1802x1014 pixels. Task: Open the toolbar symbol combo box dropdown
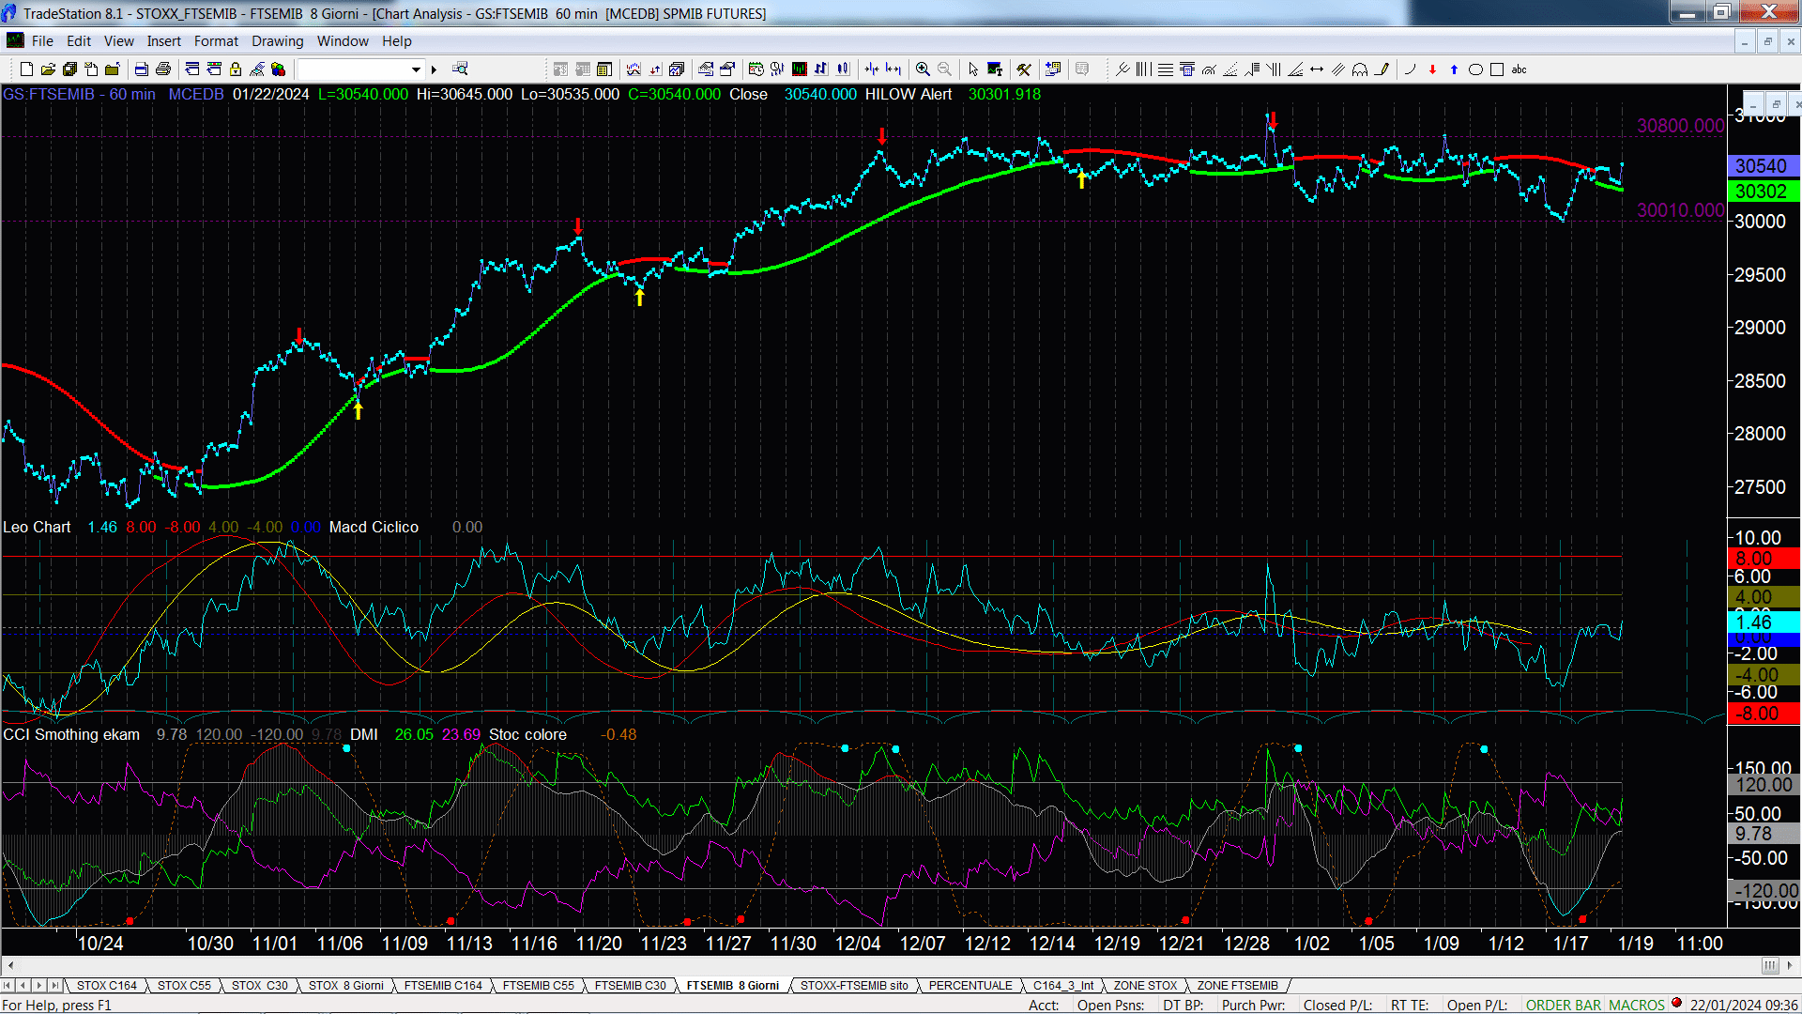click(416, 69)
